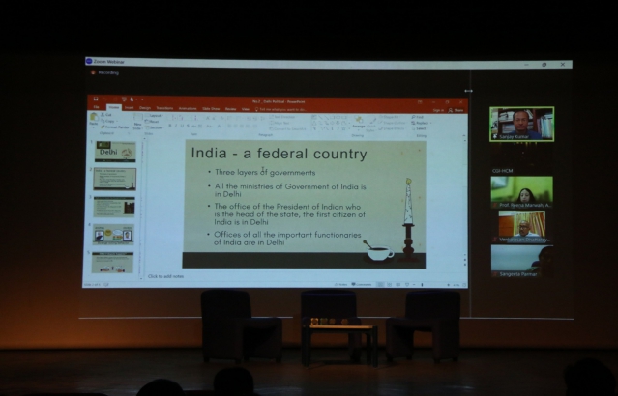This screenshot has height=396, width=618.
Task: Switch to the Transitions tab
Action: pyautogui.click(x=164, y=108)
